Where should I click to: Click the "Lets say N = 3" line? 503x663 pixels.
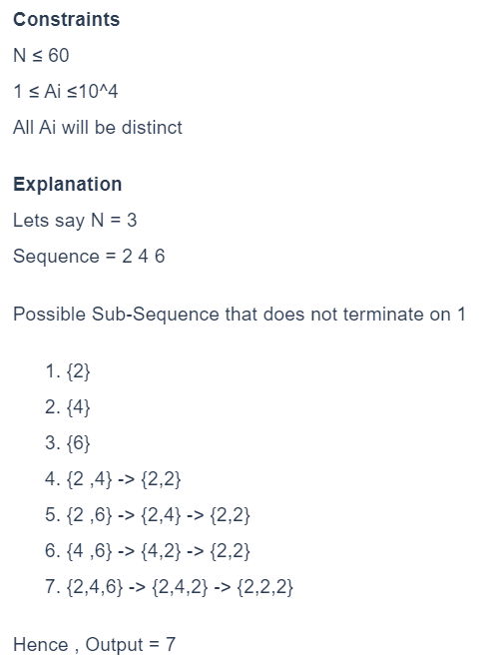coord(75,221)
